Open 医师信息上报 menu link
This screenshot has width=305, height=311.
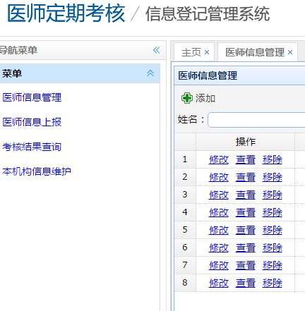point(32,122)
